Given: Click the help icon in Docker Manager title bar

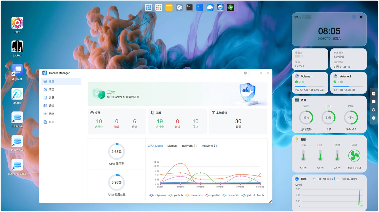Looking at the screenshot, I should point(245,73).
